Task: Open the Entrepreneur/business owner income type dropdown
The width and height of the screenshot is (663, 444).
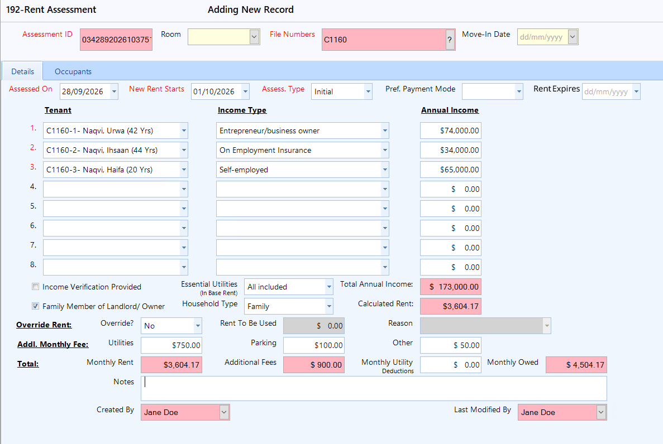Action: pos(385,131)
